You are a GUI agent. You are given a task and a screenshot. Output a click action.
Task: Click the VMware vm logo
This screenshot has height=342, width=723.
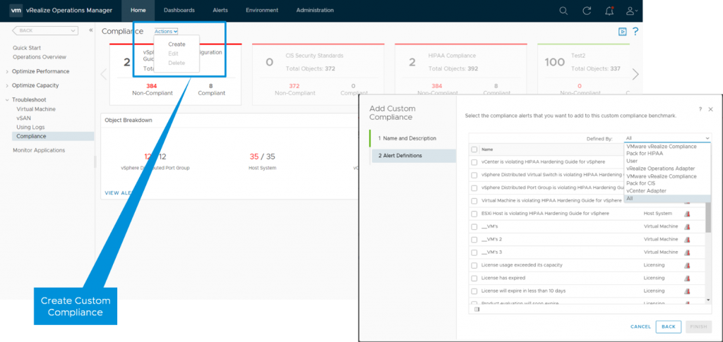(16, 10)
